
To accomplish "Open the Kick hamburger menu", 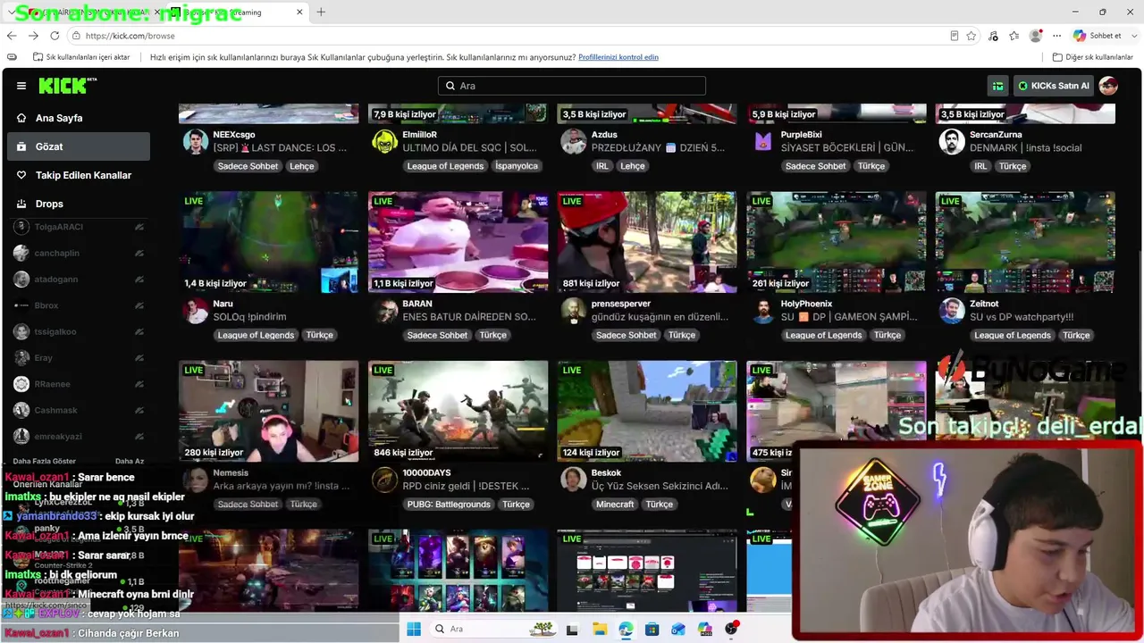I will coord(21,86).
